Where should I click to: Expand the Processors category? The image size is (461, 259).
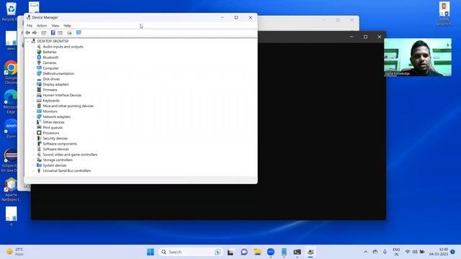pos(34,133)
